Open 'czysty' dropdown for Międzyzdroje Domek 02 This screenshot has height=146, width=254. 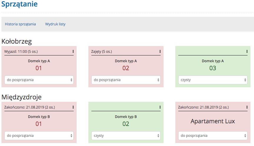(126, 136)
